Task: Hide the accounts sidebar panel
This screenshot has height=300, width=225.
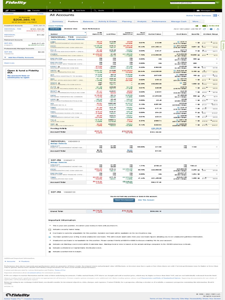Action: pos(40,13)
